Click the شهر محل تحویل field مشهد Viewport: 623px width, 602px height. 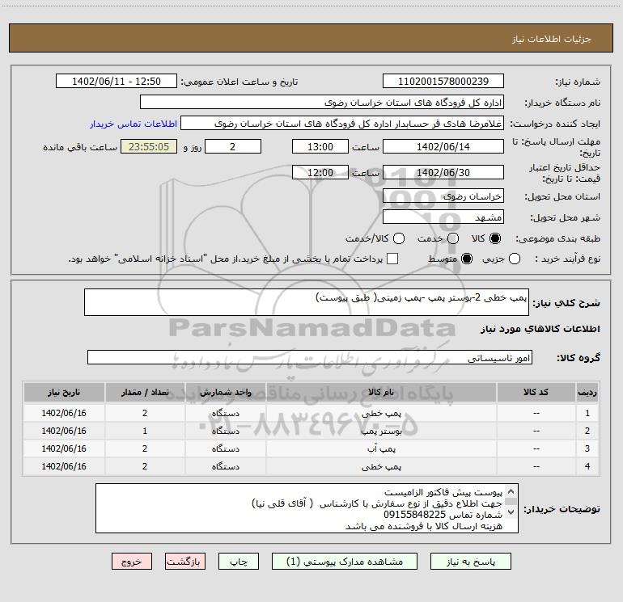[443, 217]
